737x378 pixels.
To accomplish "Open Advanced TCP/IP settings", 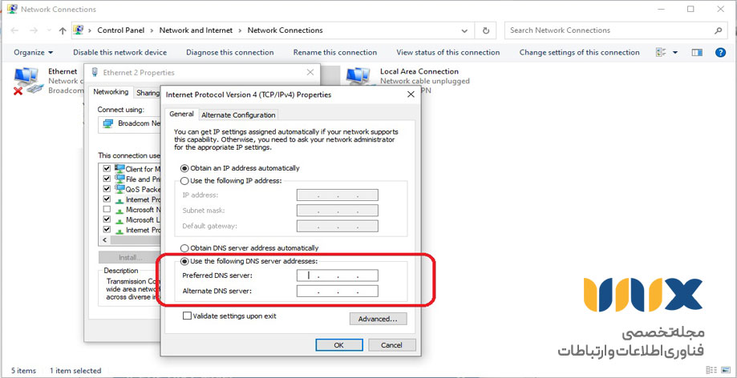I will (x=378, y=319).
